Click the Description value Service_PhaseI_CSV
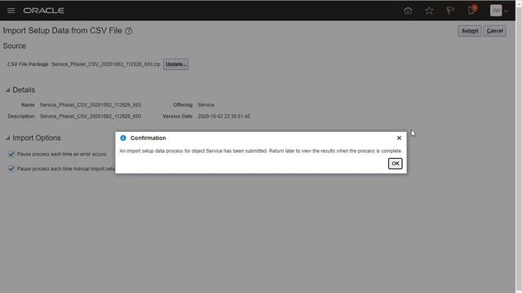The image size is (522, 293). coord(91,116)
